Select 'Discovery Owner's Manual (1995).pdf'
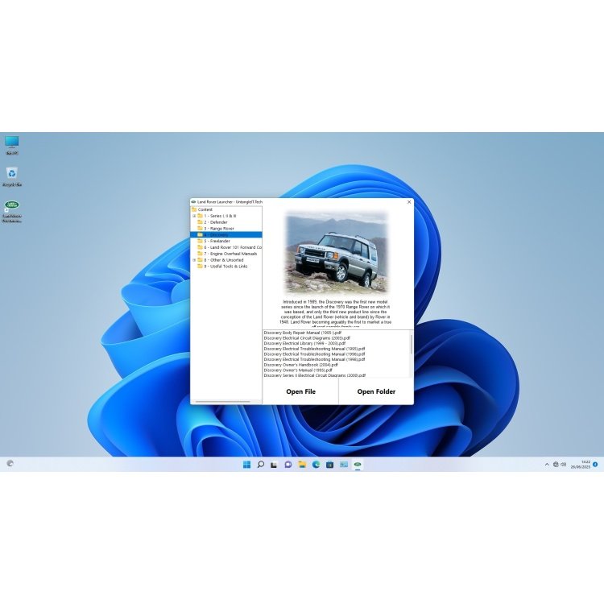This screenshot has height=604, width=604. coord(298,370)
